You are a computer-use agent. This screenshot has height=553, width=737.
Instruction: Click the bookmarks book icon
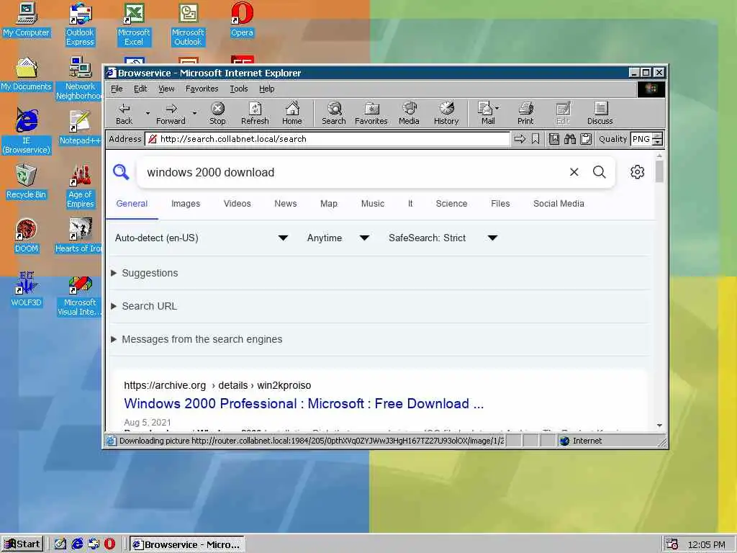[554, 139]
